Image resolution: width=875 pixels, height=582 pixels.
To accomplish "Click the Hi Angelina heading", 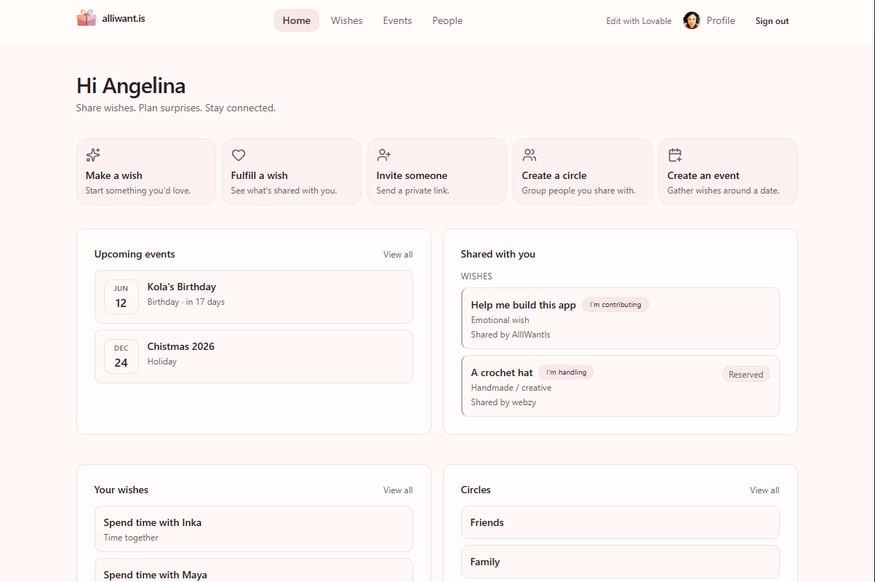I will point(131,86).
